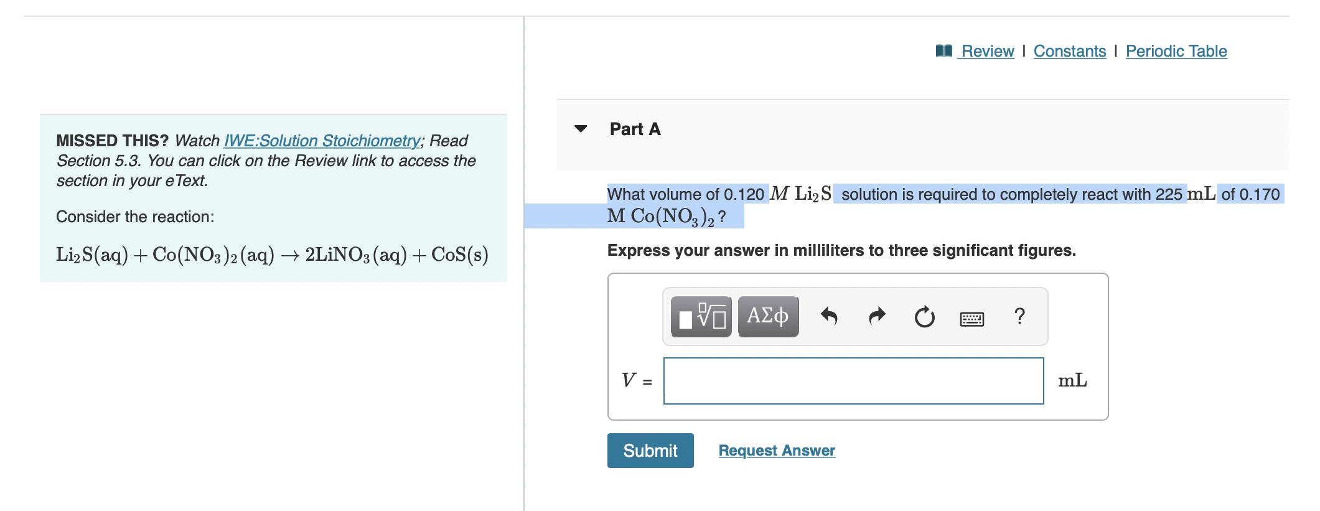The image size is (1320, 511).
Task: Click Request Answer
Action: [775, 450]
